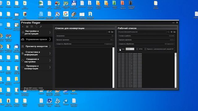Open the HTTP proxy type dropdown

tap(130, 49)
